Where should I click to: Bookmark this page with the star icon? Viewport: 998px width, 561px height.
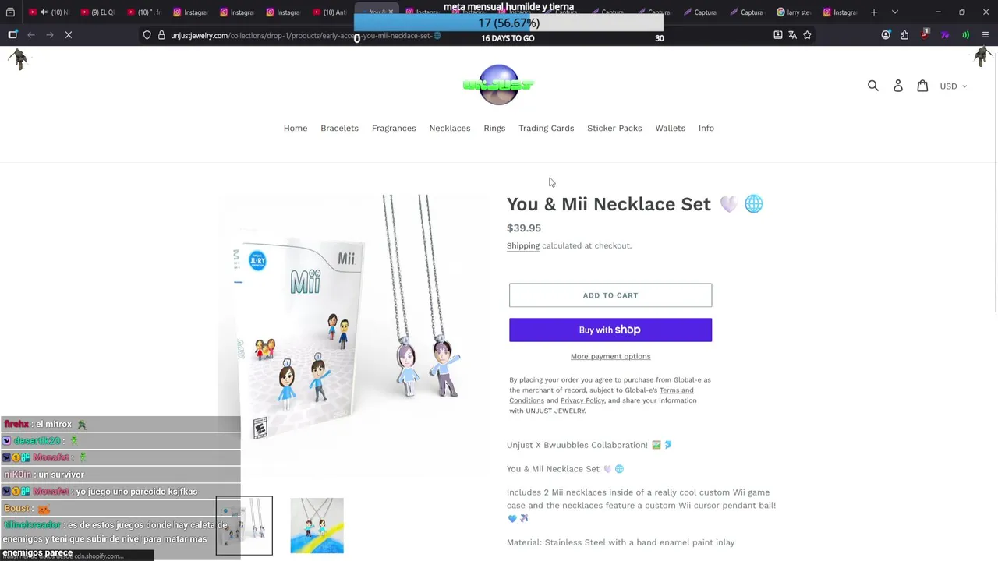[807, 35]
